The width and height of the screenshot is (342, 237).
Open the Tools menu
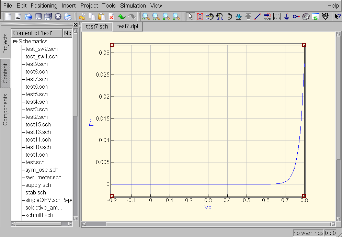pos(109,5)
